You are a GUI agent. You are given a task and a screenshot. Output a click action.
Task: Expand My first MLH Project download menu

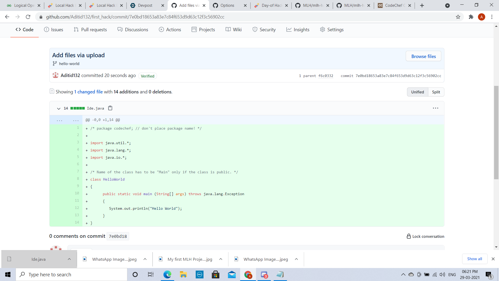point(221,259)
